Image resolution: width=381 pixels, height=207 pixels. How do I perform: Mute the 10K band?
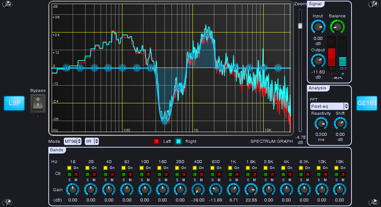click(326, 175)
